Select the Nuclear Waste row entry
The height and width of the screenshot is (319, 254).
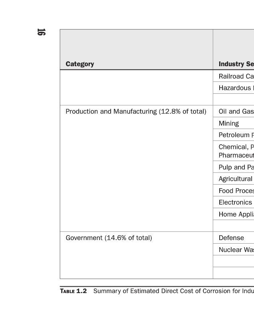(236, 250)
